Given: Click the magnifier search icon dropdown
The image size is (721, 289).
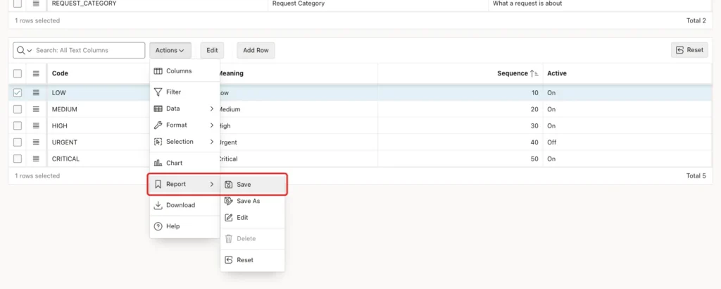Looking at the screenshot, I should [x=23, y=50].
